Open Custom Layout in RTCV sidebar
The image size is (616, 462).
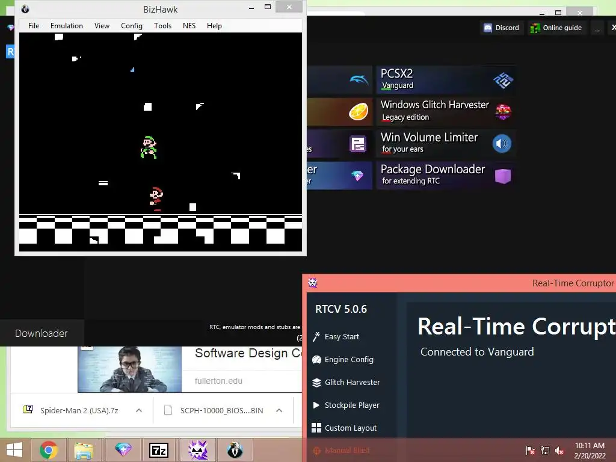351,428
